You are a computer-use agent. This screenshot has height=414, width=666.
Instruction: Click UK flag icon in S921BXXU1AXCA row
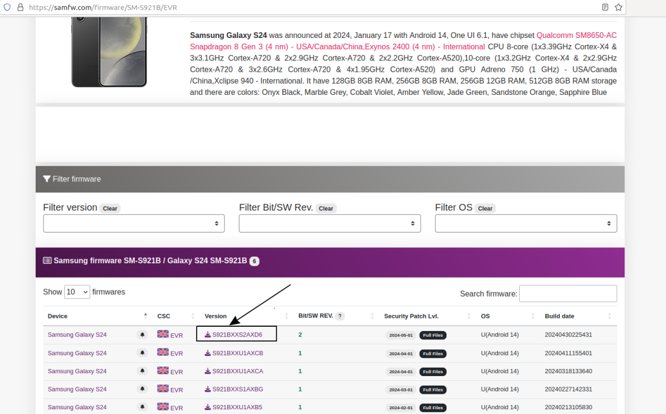163,370
